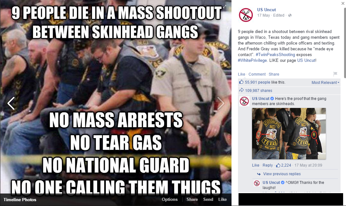Go to previous photo with left arrow

11,103
